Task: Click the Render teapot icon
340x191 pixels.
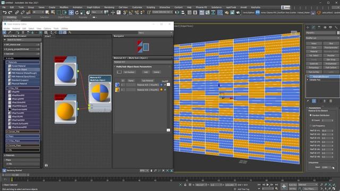Action: [x=238, y=13]
